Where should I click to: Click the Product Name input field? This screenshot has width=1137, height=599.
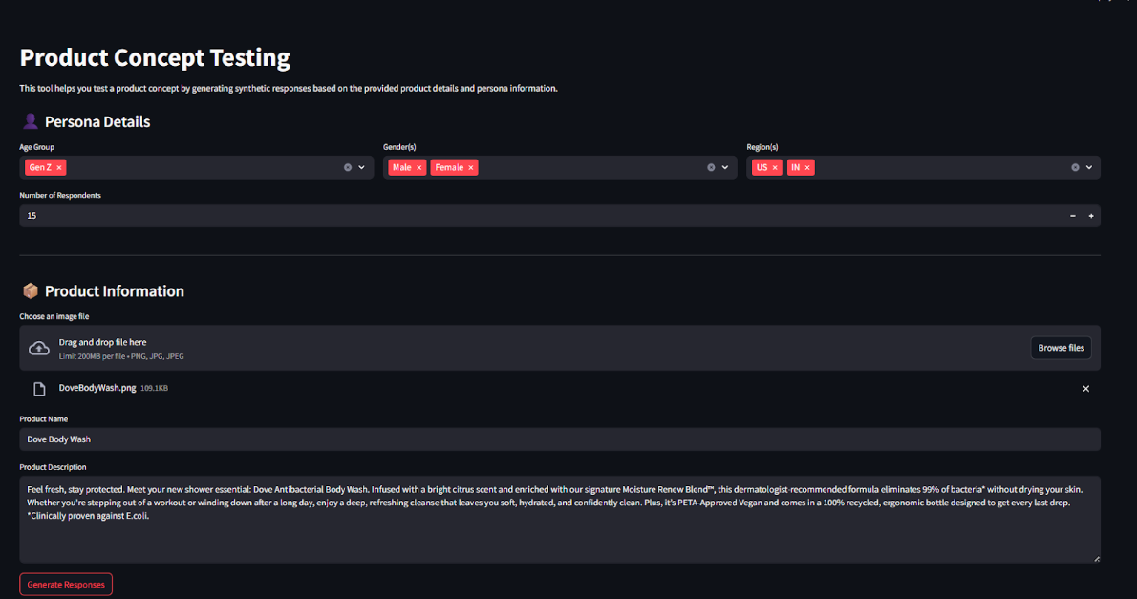click(x=560, y=439)
